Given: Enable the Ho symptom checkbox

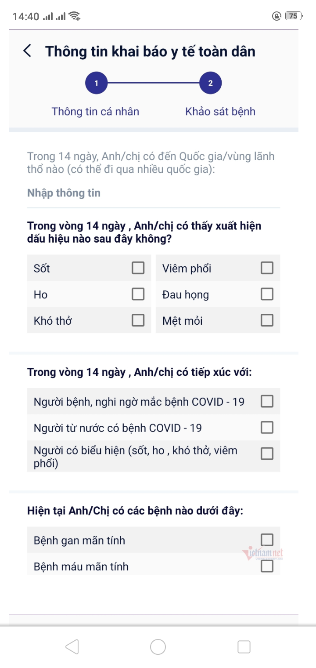Looking at the screenshot, I should coord(138,294).
